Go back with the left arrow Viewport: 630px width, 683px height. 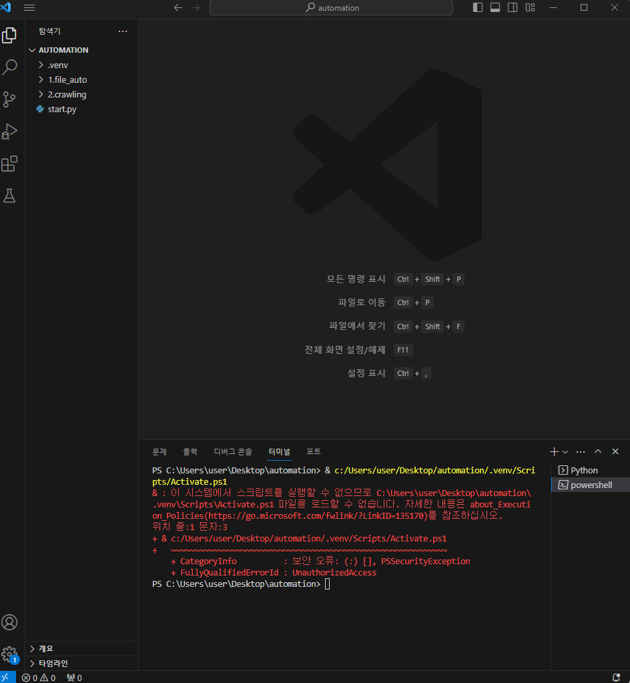(x=178, y=7)
